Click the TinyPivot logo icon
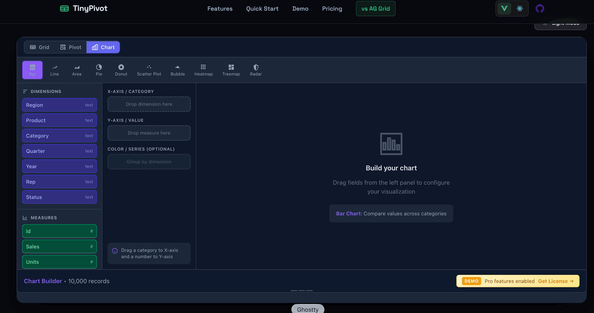The width and height of the screenshot is (594, 313). (64, 8)
